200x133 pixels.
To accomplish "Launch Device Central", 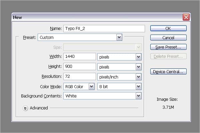I will pos(168,71).
